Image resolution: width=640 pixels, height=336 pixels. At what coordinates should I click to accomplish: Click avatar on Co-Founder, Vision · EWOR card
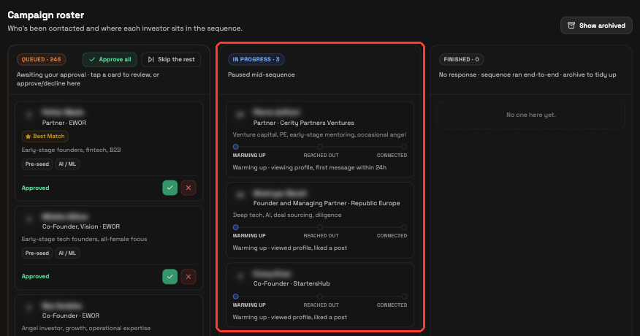pyautogui.click(x=29, y=219)
